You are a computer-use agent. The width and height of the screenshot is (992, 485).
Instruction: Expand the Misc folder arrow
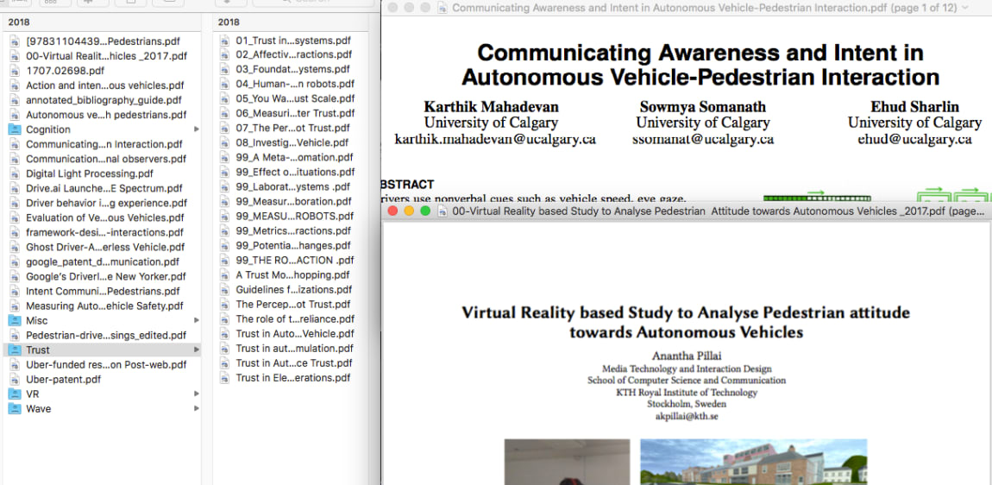pos(196,320)
